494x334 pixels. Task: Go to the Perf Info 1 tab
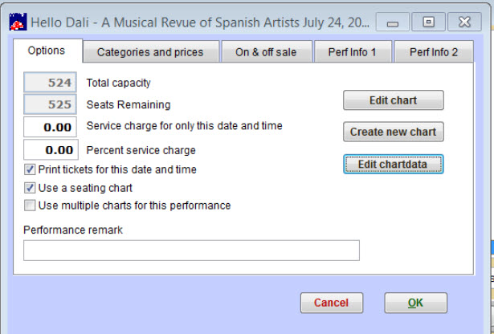click(x=353, y=52)
